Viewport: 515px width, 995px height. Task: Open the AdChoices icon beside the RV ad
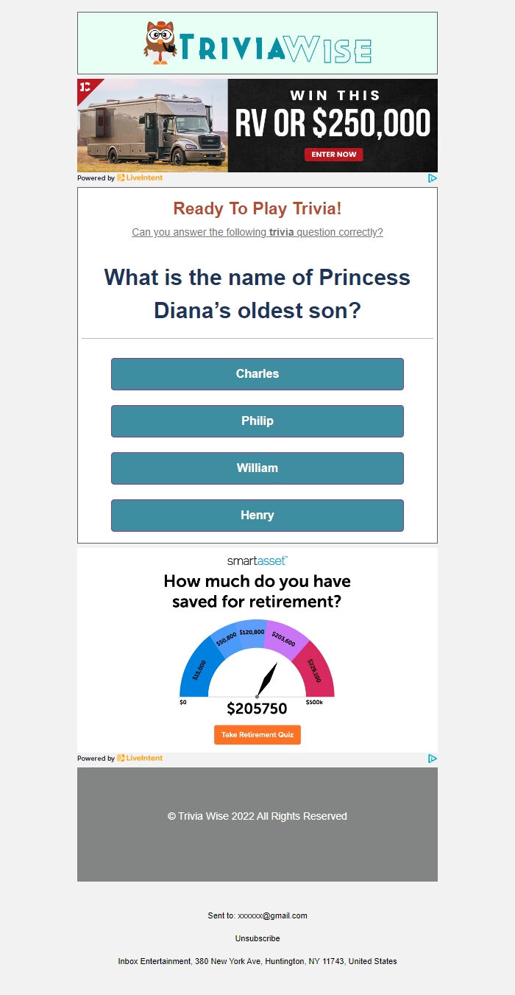(x=433, y=178)
